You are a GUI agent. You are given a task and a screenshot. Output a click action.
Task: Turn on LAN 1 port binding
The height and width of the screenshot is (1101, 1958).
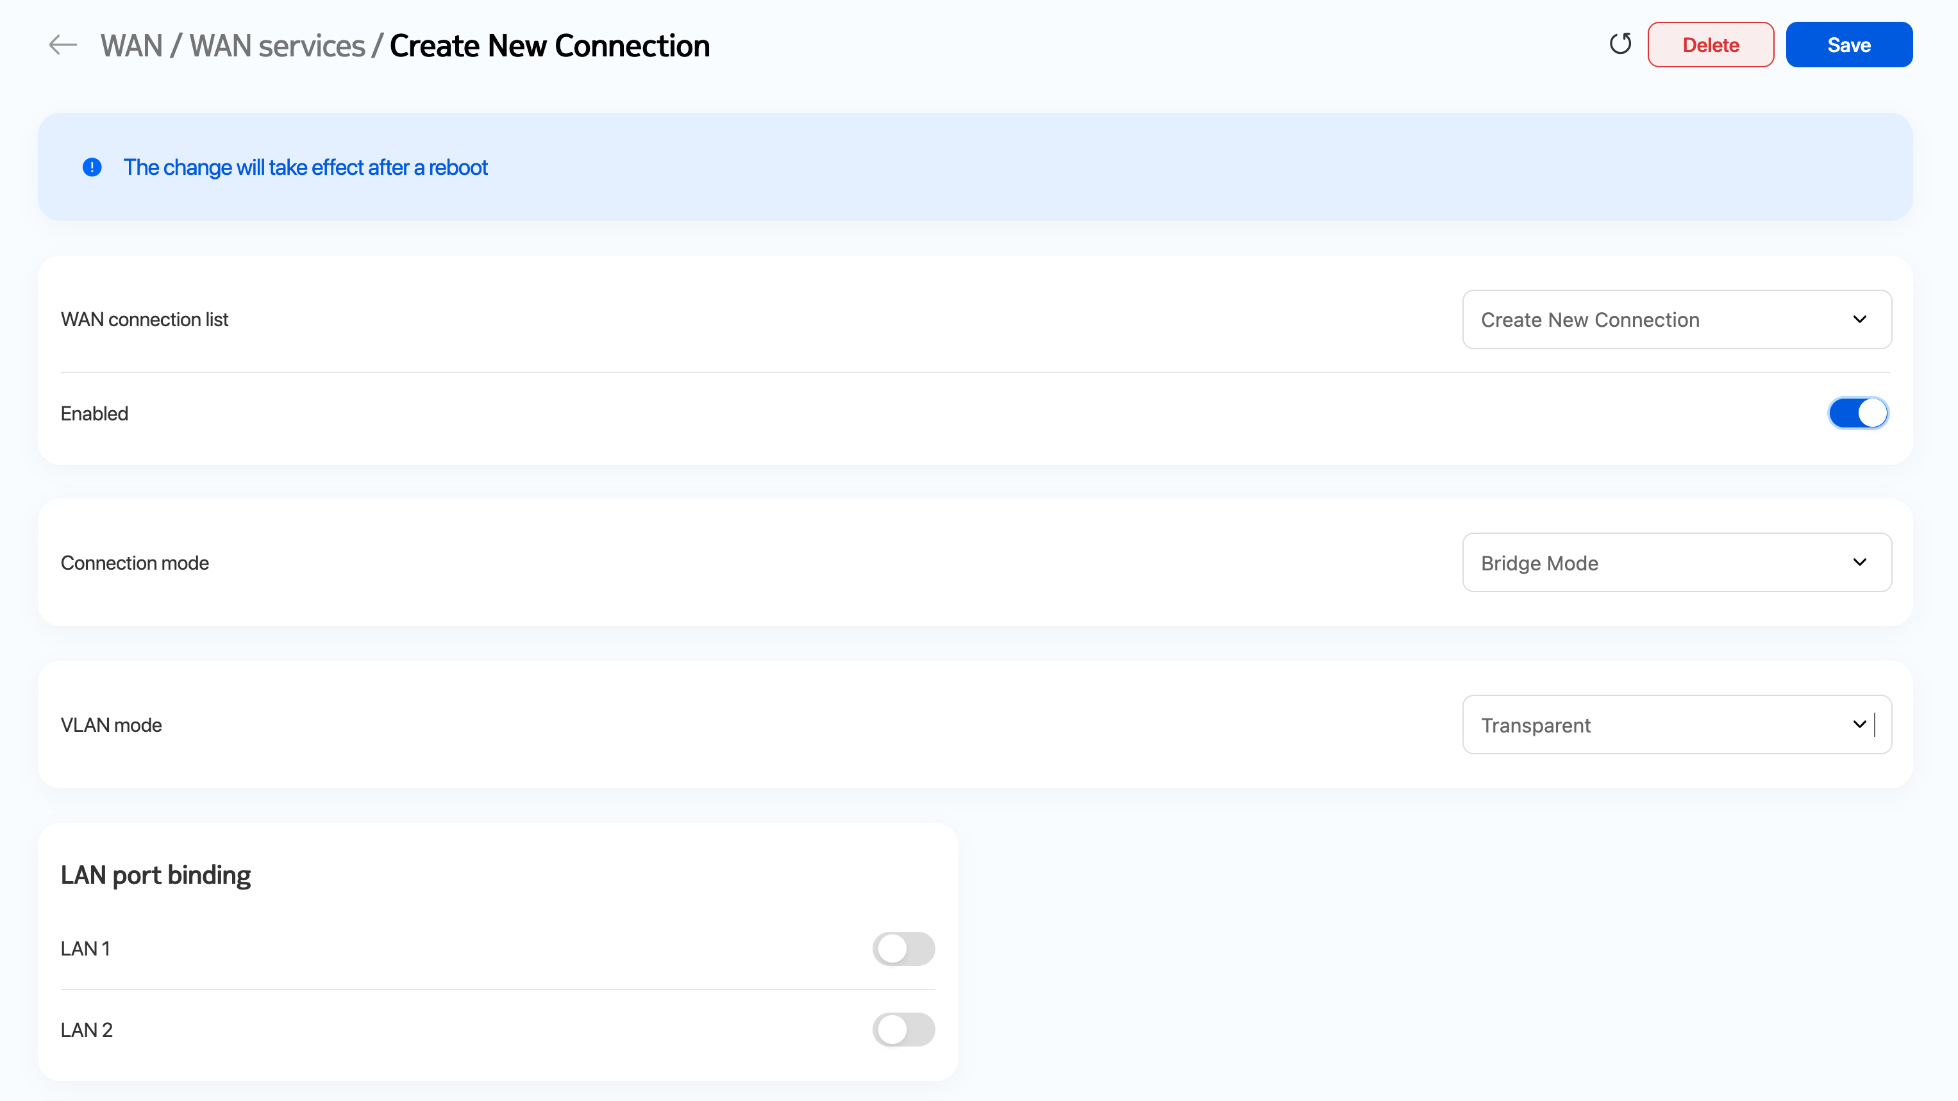(903, 948)
